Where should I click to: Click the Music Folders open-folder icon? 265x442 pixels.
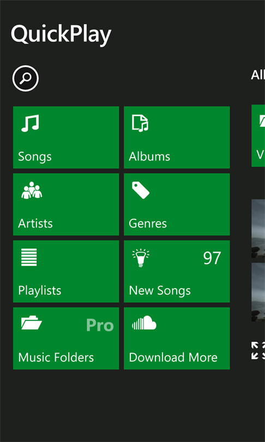pos(32,324)
